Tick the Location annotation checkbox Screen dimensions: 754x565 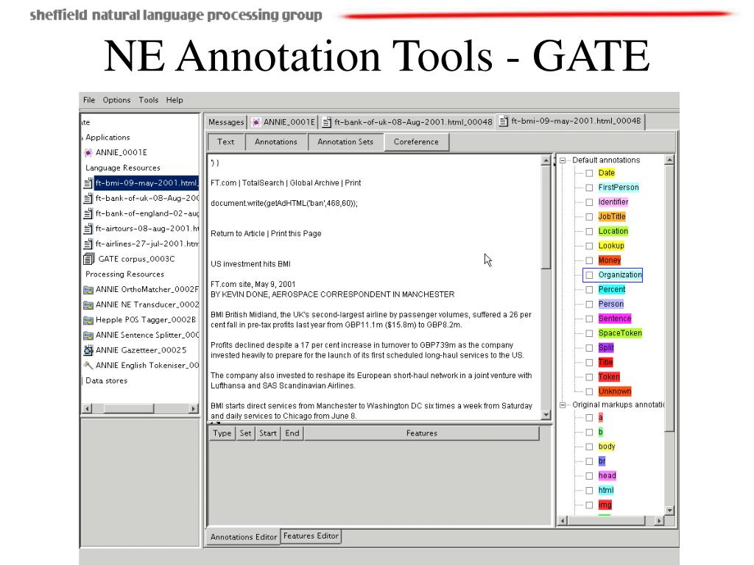[589, 232]
